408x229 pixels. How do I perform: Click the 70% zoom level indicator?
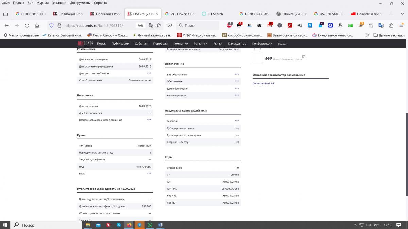click(x=140, y=25)
